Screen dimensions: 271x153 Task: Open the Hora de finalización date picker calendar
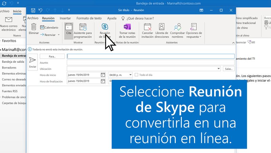tap(103, 81)
